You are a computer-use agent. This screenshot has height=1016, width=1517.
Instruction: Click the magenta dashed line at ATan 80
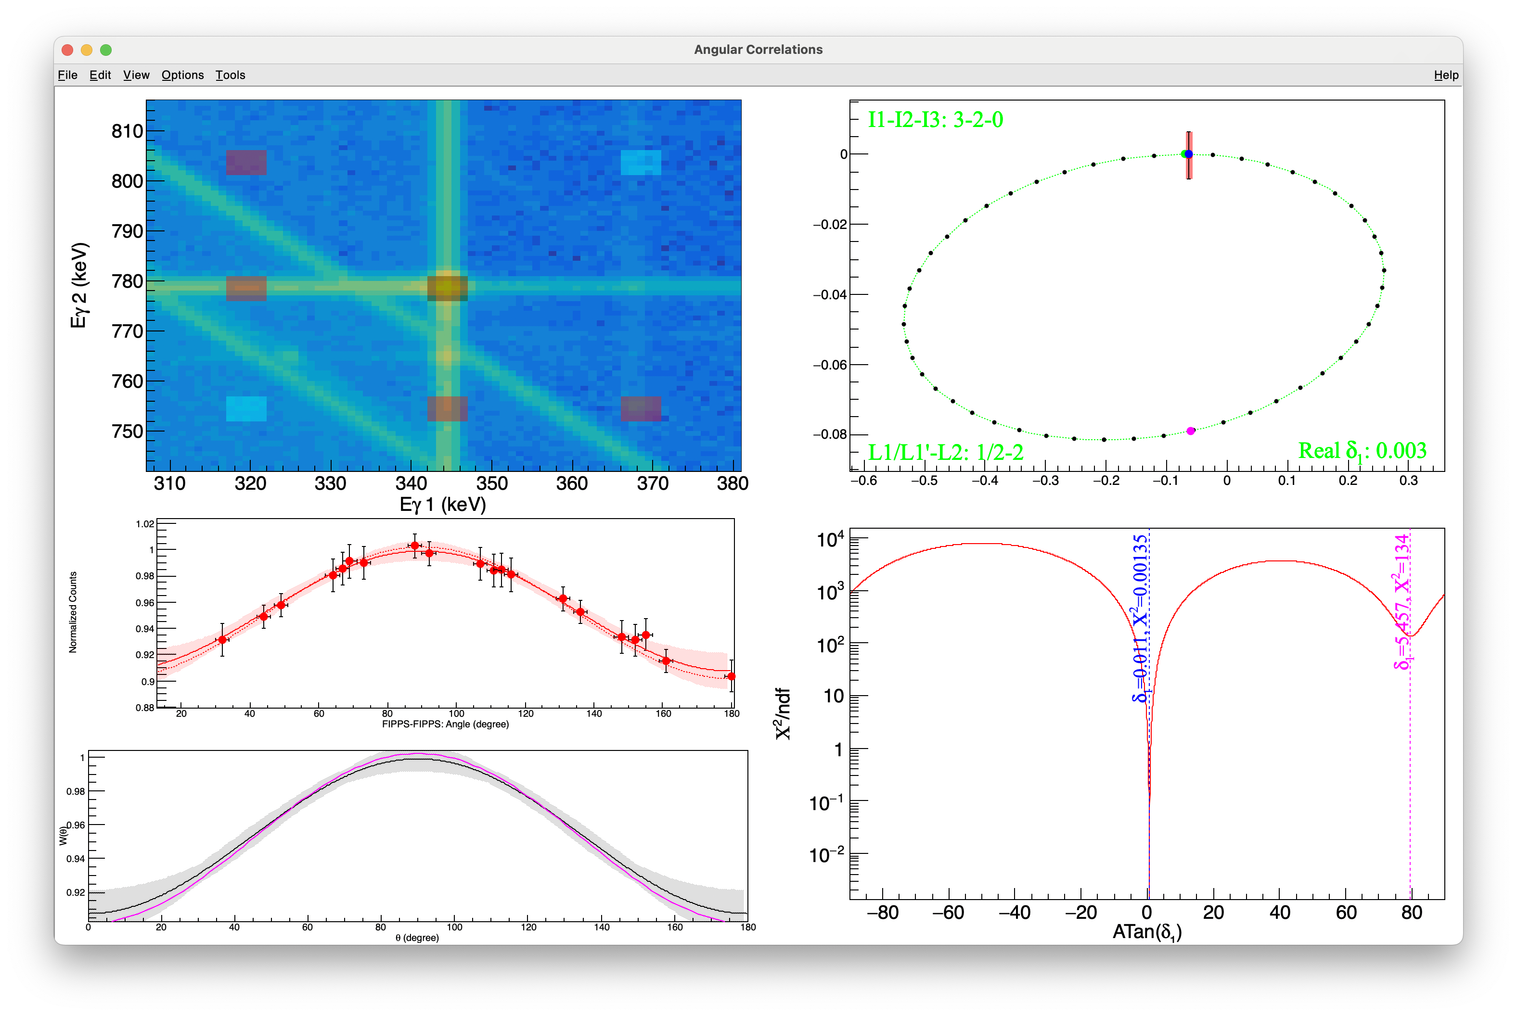[x=1410, y=777]
